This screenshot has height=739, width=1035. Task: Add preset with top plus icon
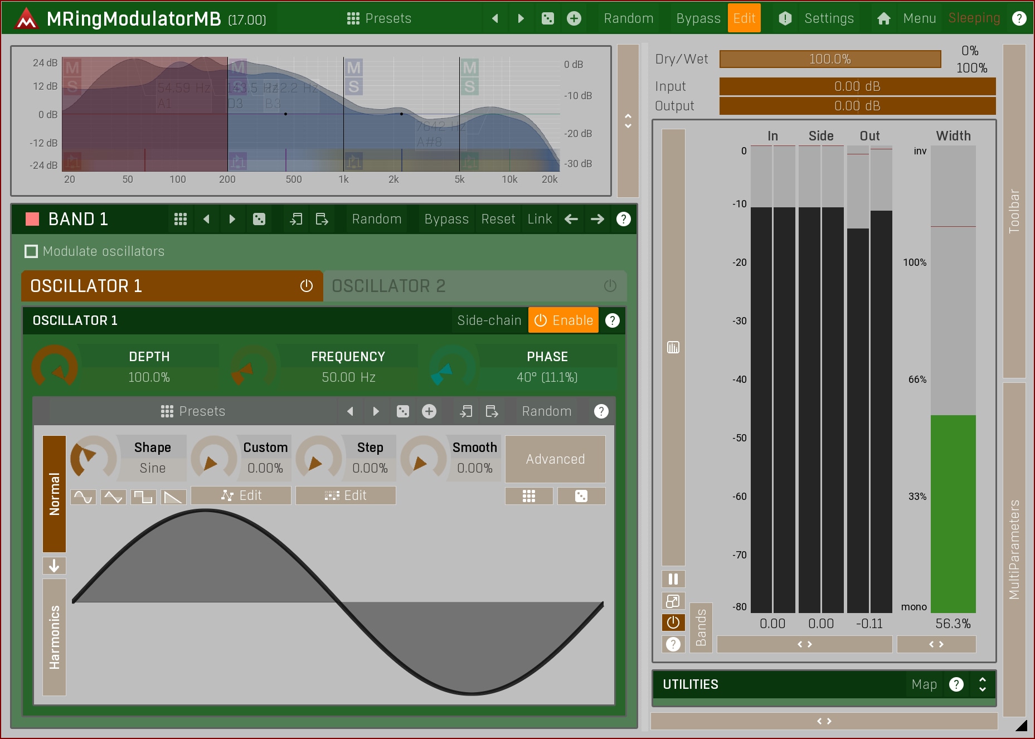pos(574,18)
